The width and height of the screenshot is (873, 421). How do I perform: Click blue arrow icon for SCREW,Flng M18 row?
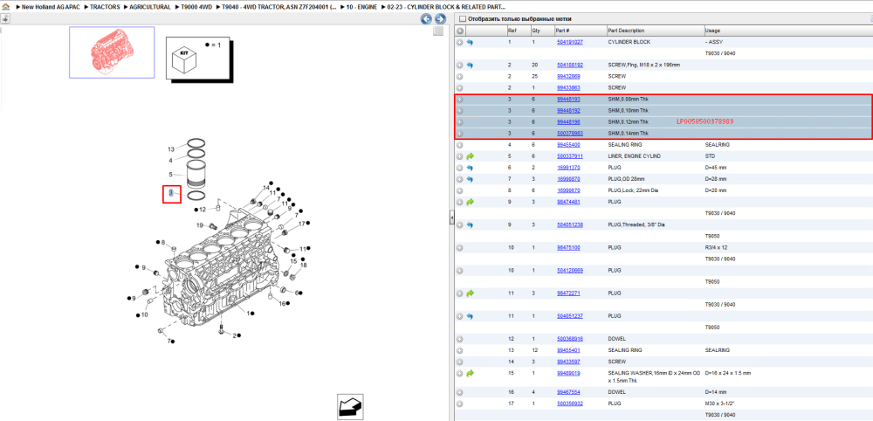[x=470, y=66]
